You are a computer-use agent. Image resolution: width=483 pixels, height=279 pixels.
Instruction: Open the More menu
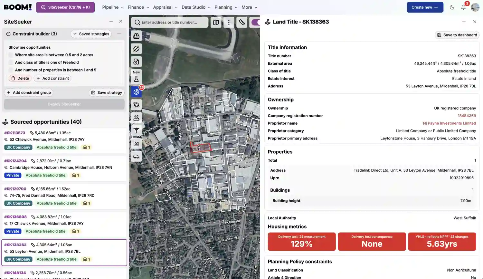(x=250, y=7)
